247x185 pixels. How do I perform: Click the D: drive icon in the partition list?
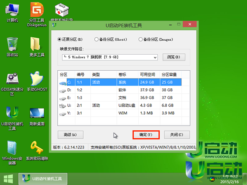(x=63, y=90)
